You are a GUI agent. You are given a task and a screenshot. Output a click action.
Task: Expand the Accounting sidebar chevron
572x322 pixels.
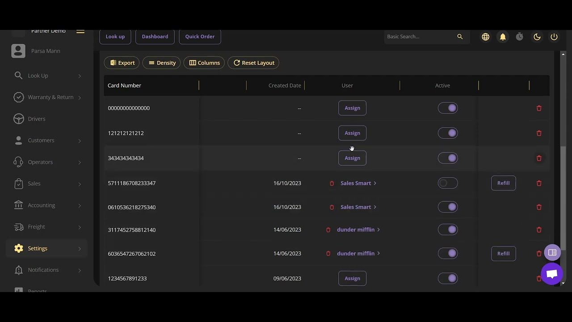pos(80,206)
